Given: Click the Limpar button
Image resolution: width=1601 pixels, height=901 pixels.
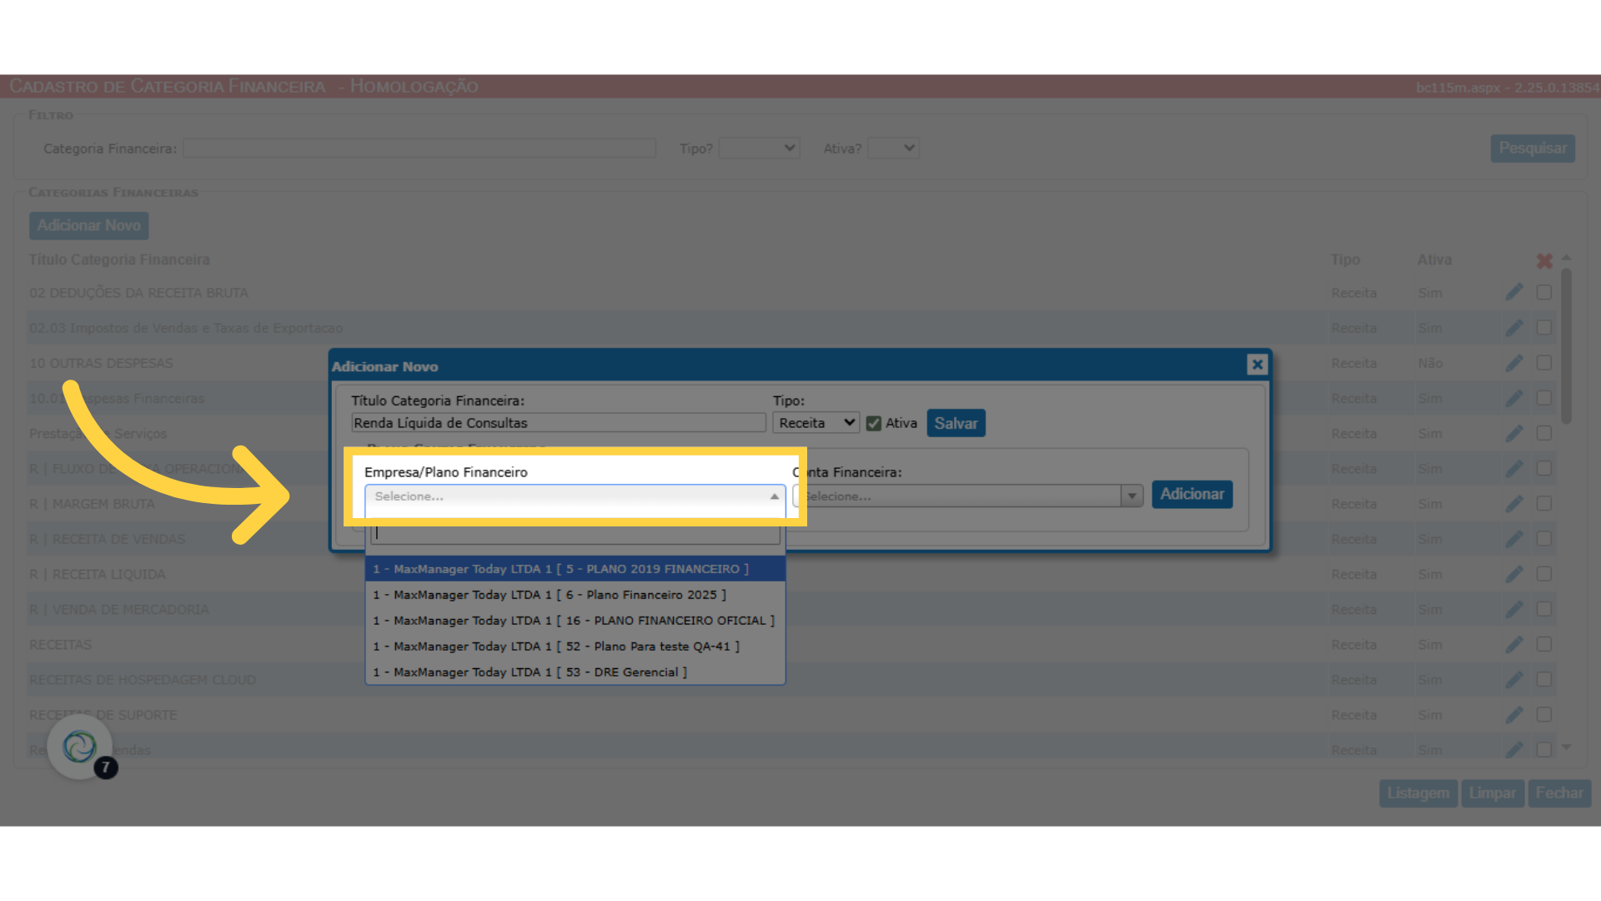Looking at the screenshot, I should tap(1492, 793).
